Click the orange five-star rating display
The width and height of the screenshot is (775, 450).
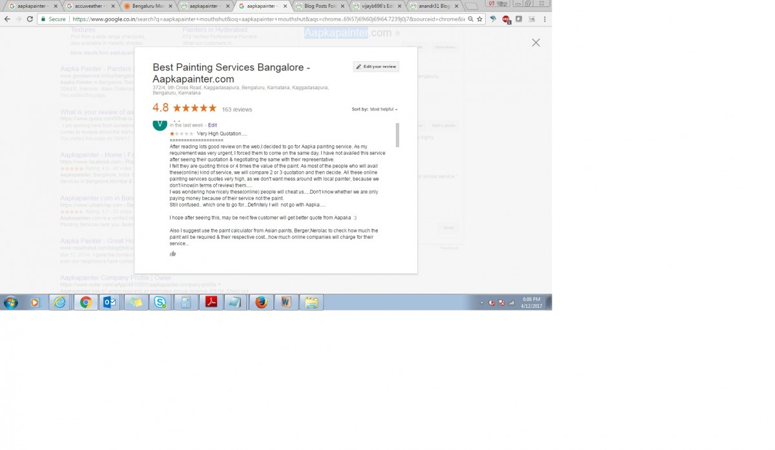(x=194, y=108)
